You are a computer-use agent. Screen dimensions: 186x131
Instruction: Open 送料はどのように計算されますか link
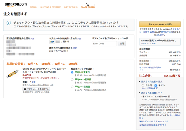pyautogui.click(x=153, y=121)
